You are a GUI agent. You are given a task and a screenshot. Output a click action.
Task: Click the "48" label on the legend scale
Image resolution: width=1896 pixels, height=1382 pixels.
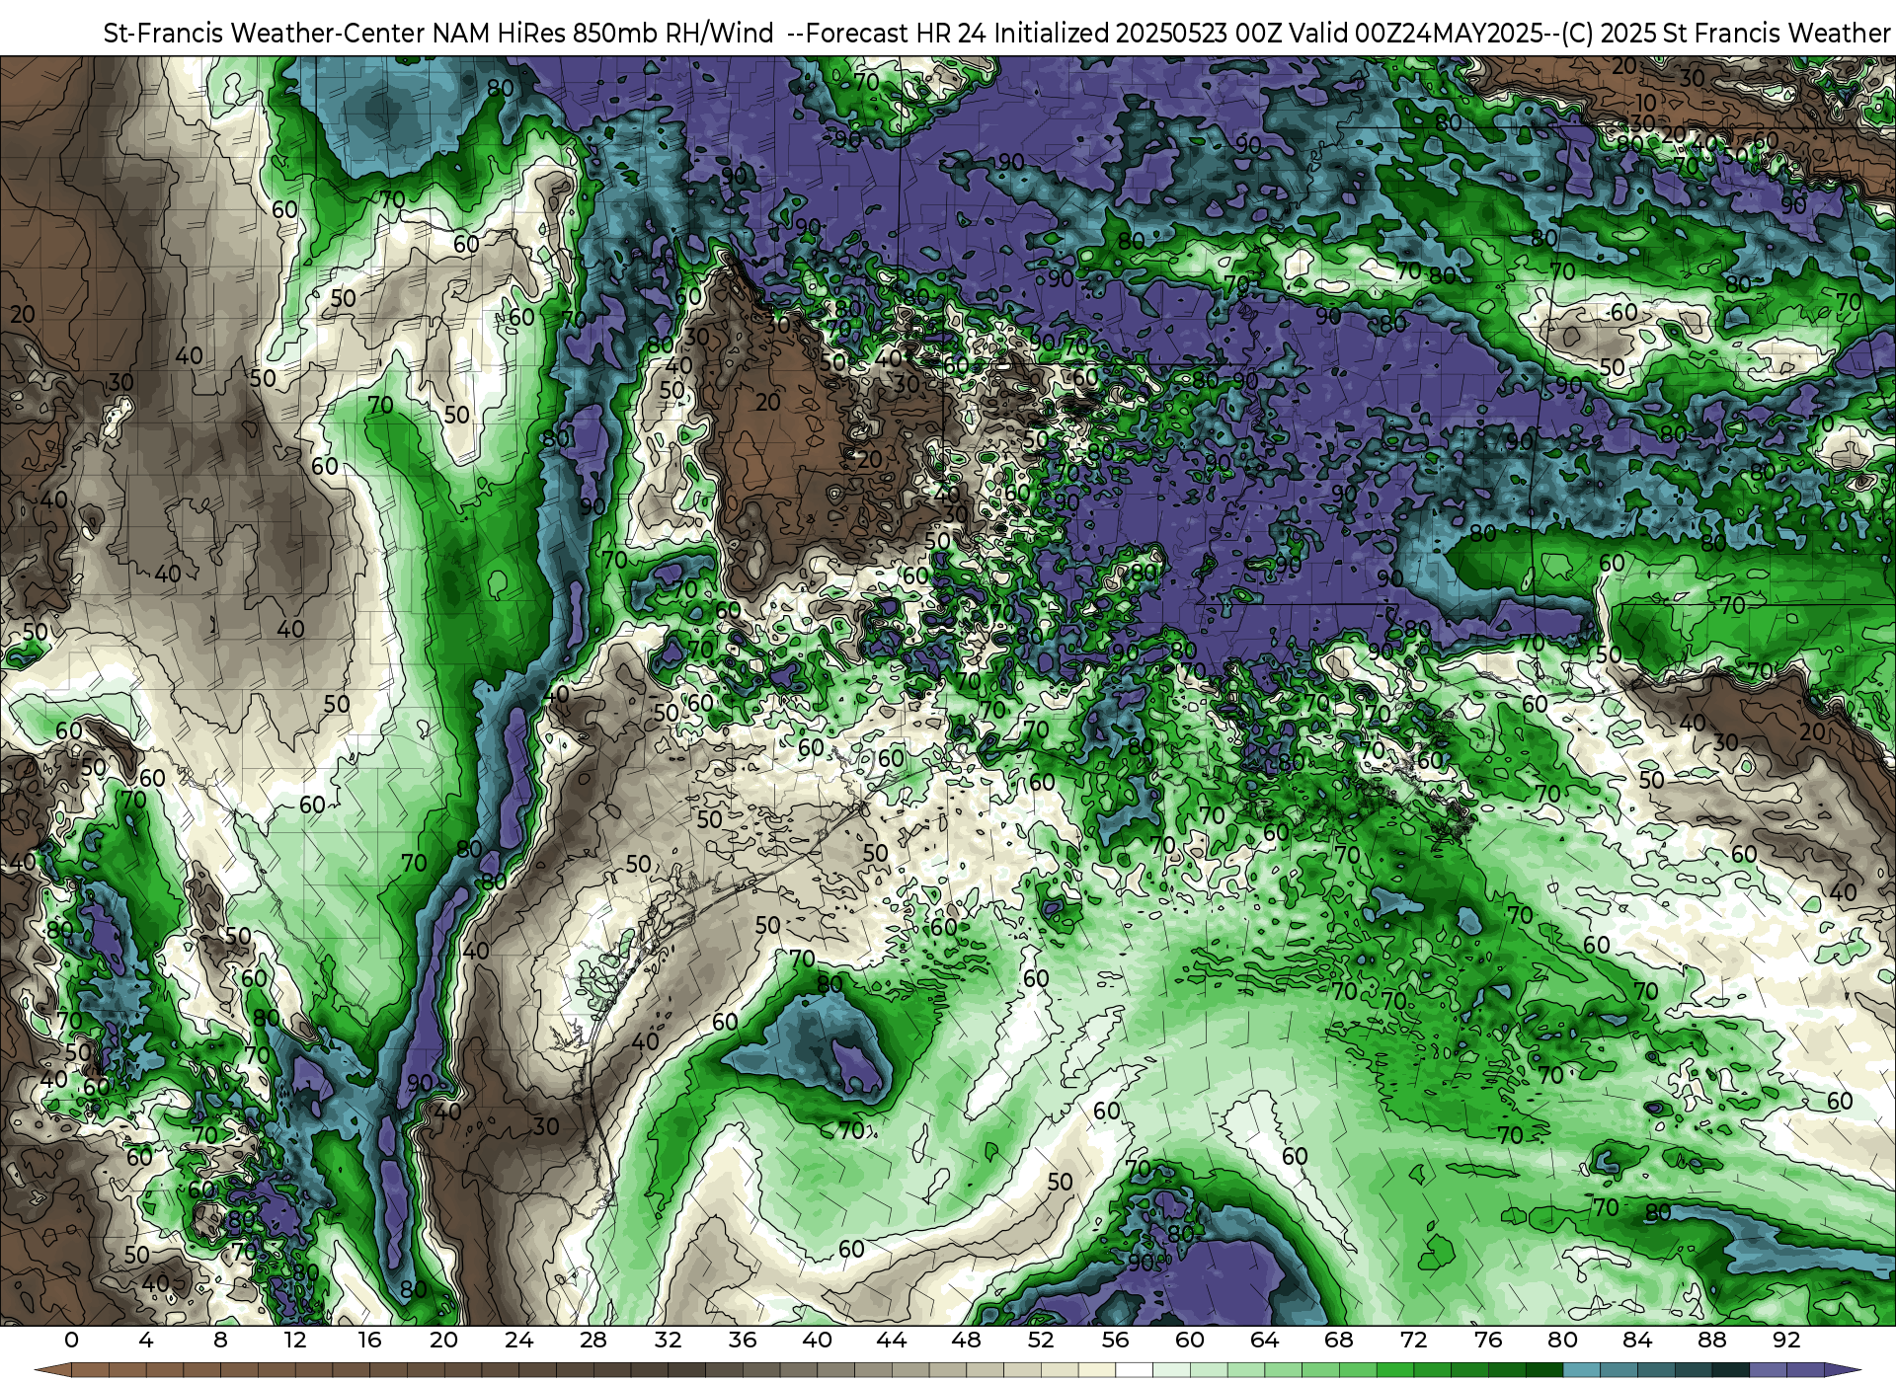pyautogui.click(x=966, y=1341)
